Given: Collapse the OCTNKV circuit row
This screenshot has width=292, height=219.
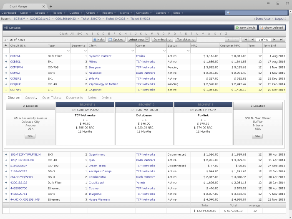Looking at the screenshot, I should click(x=6, y=90).
